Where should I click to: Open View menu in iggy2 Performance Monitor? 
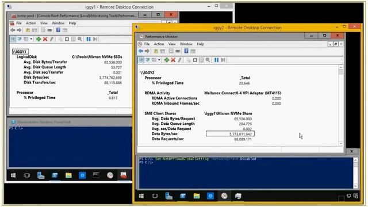point(172,44)
